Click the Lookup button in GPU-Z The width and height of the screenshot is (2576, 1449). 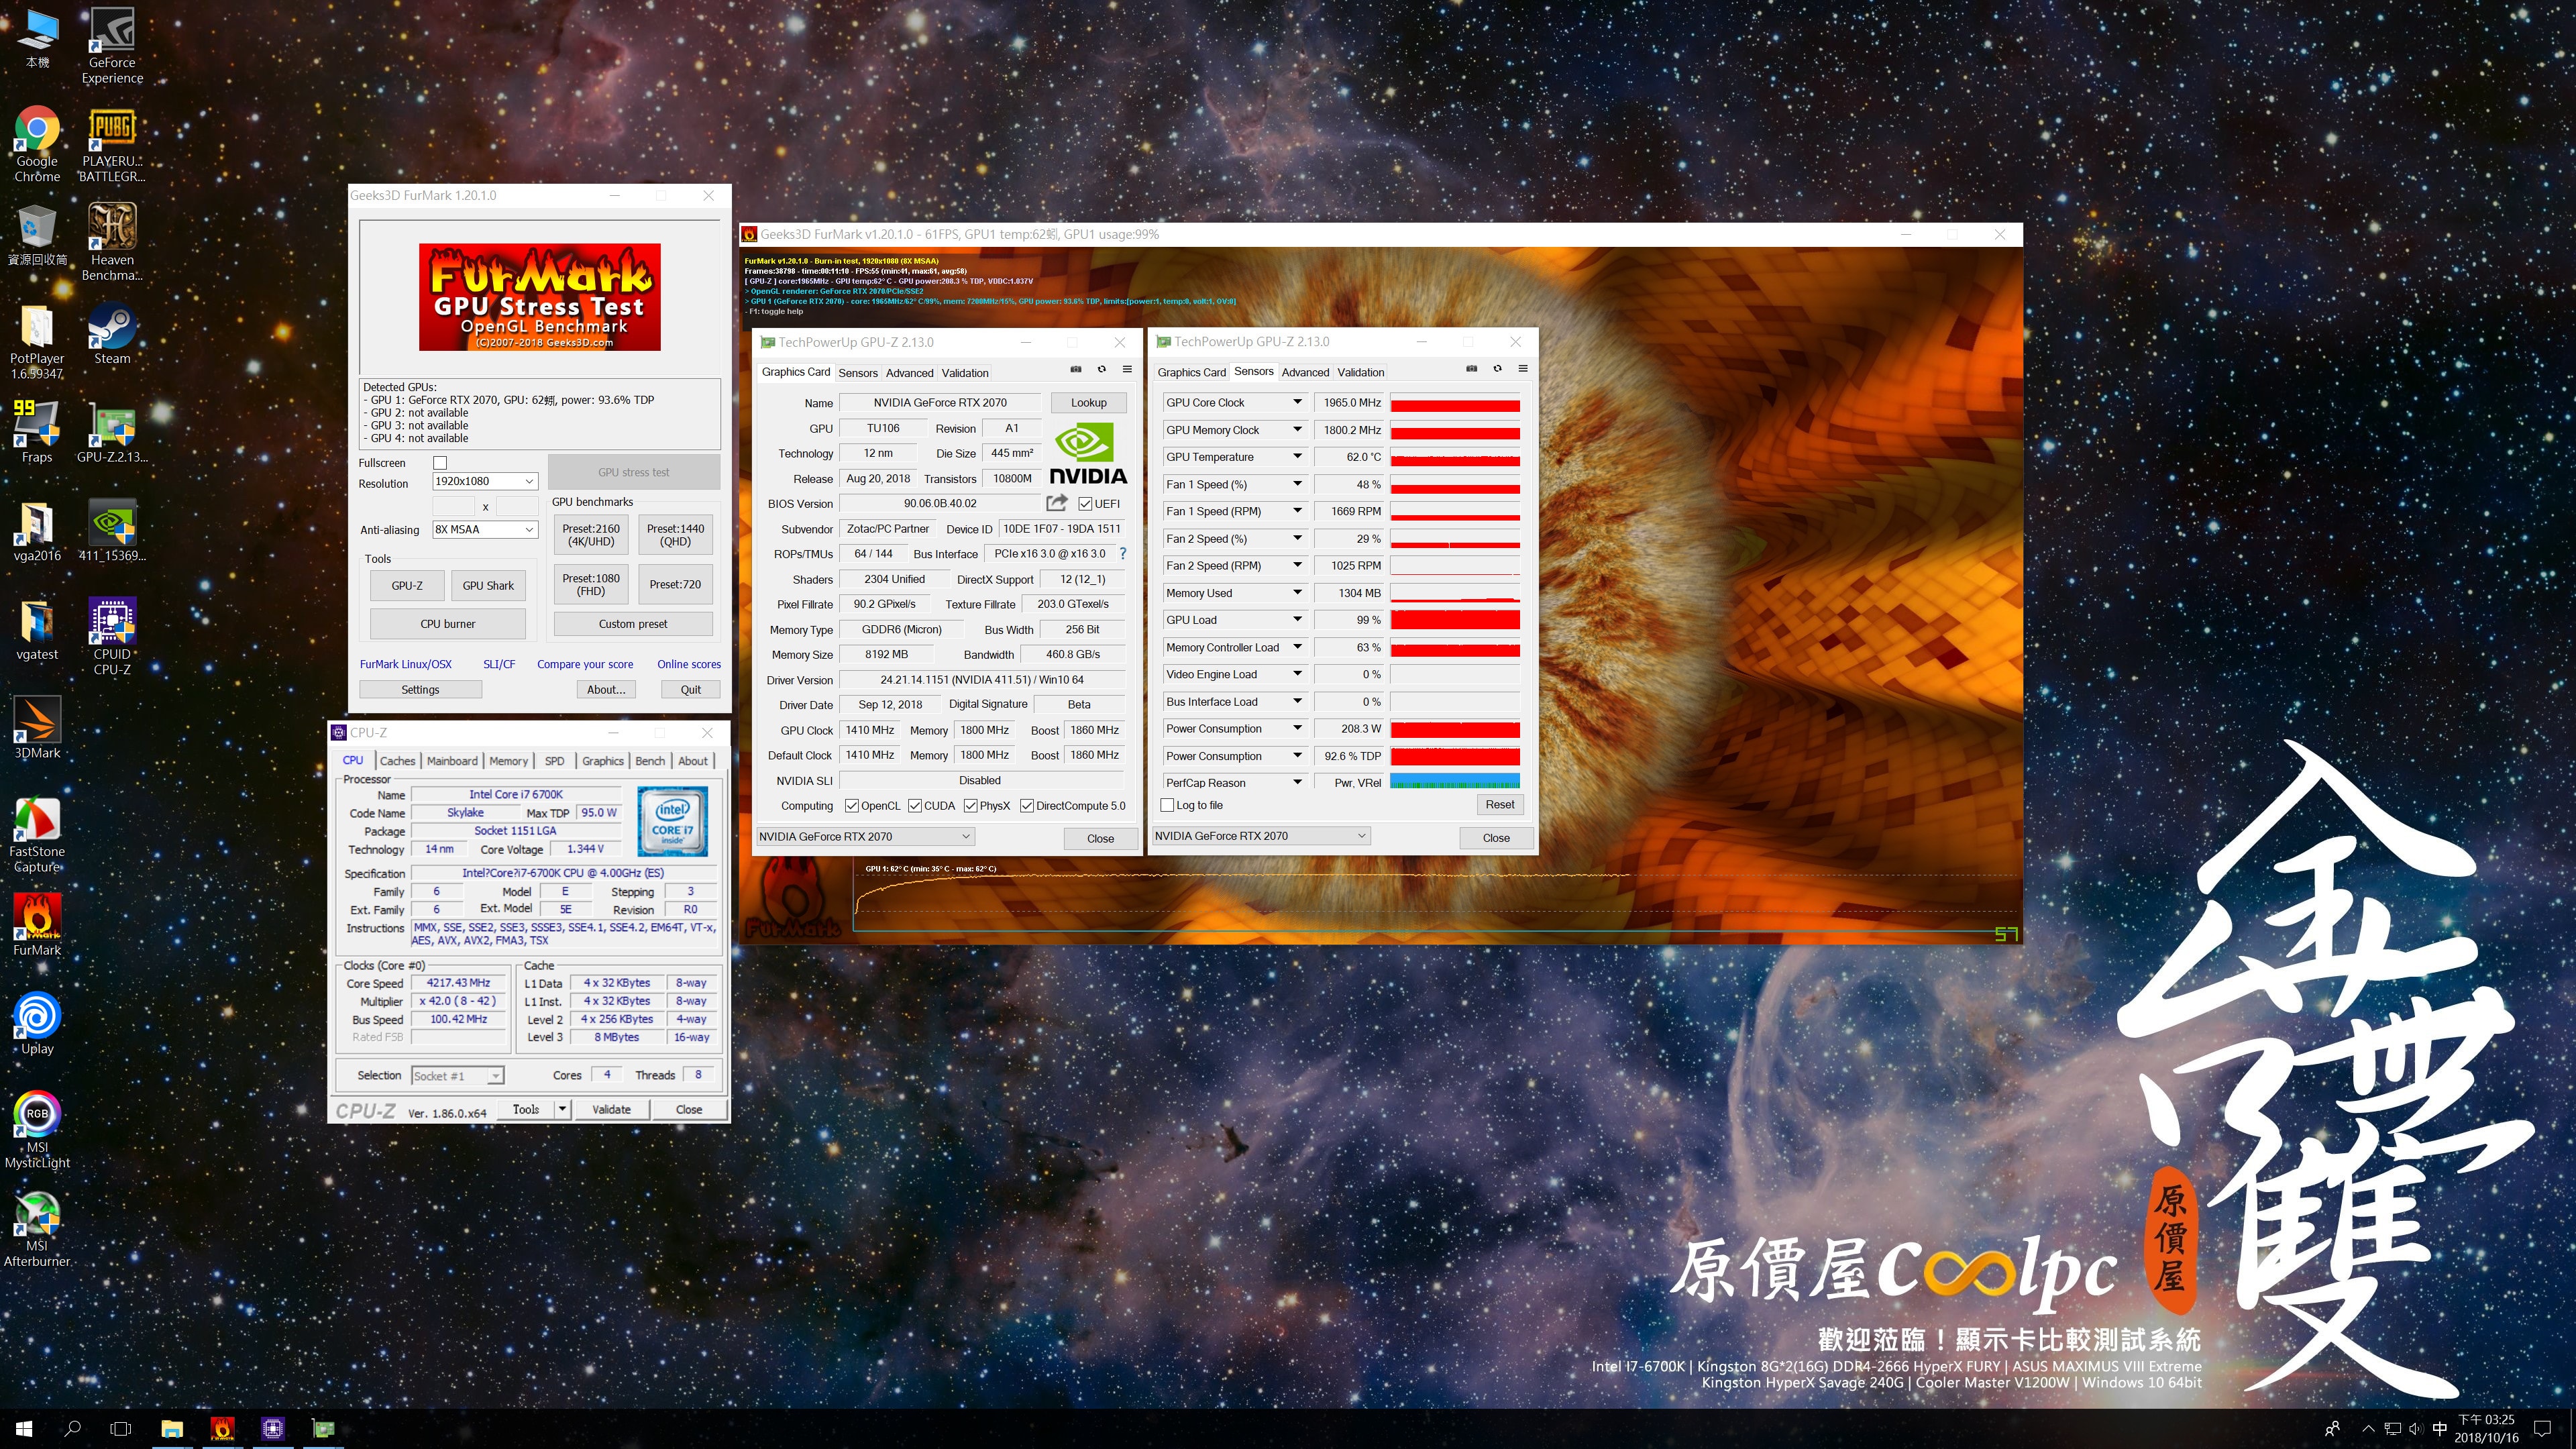1089,403
